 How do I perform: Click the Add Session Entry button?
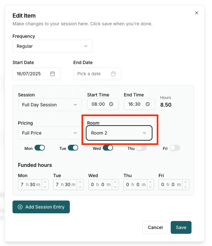[41, 207]
